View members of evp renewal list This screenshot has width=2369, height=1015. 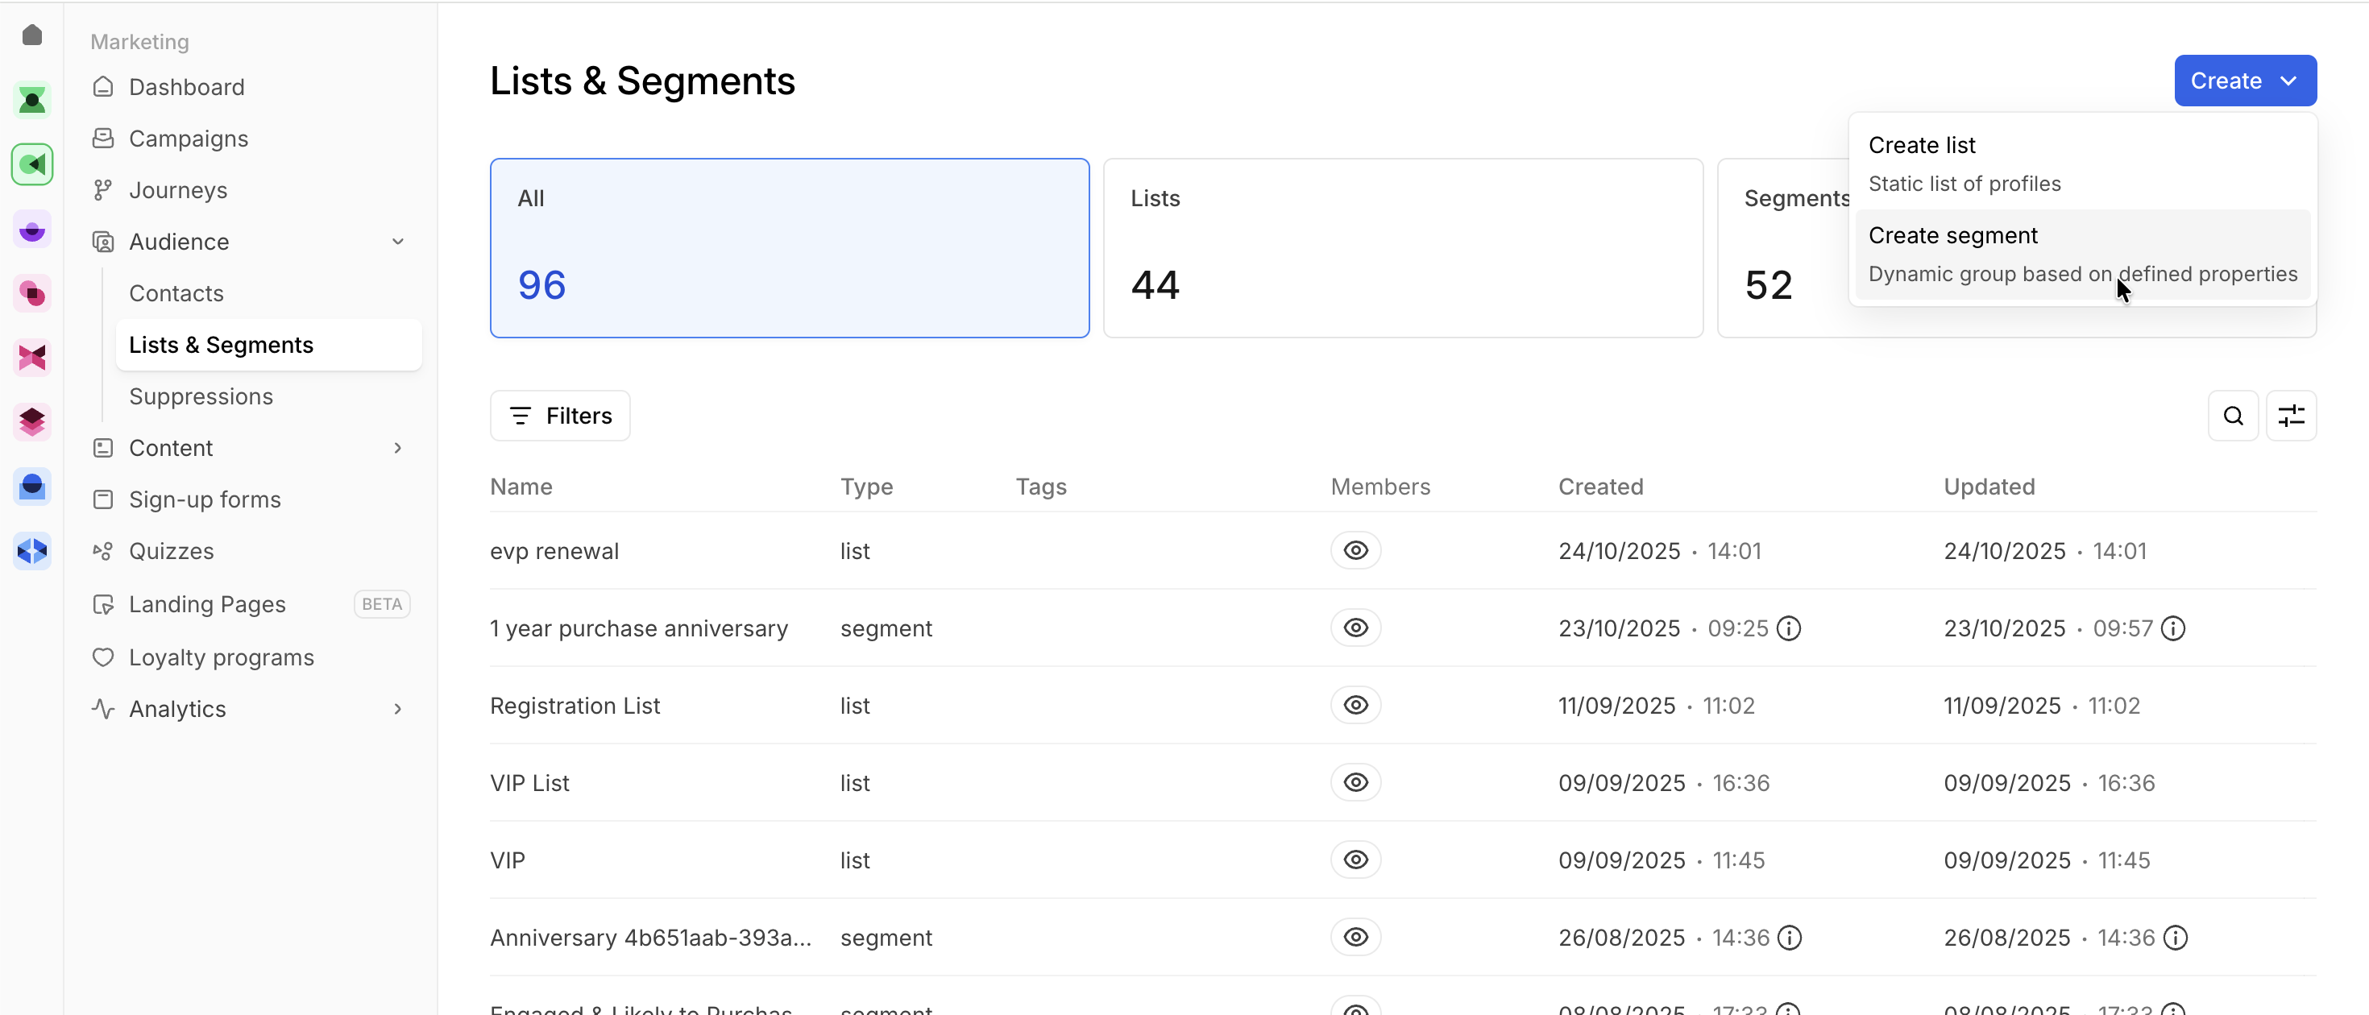click(x=1355, y=551)
